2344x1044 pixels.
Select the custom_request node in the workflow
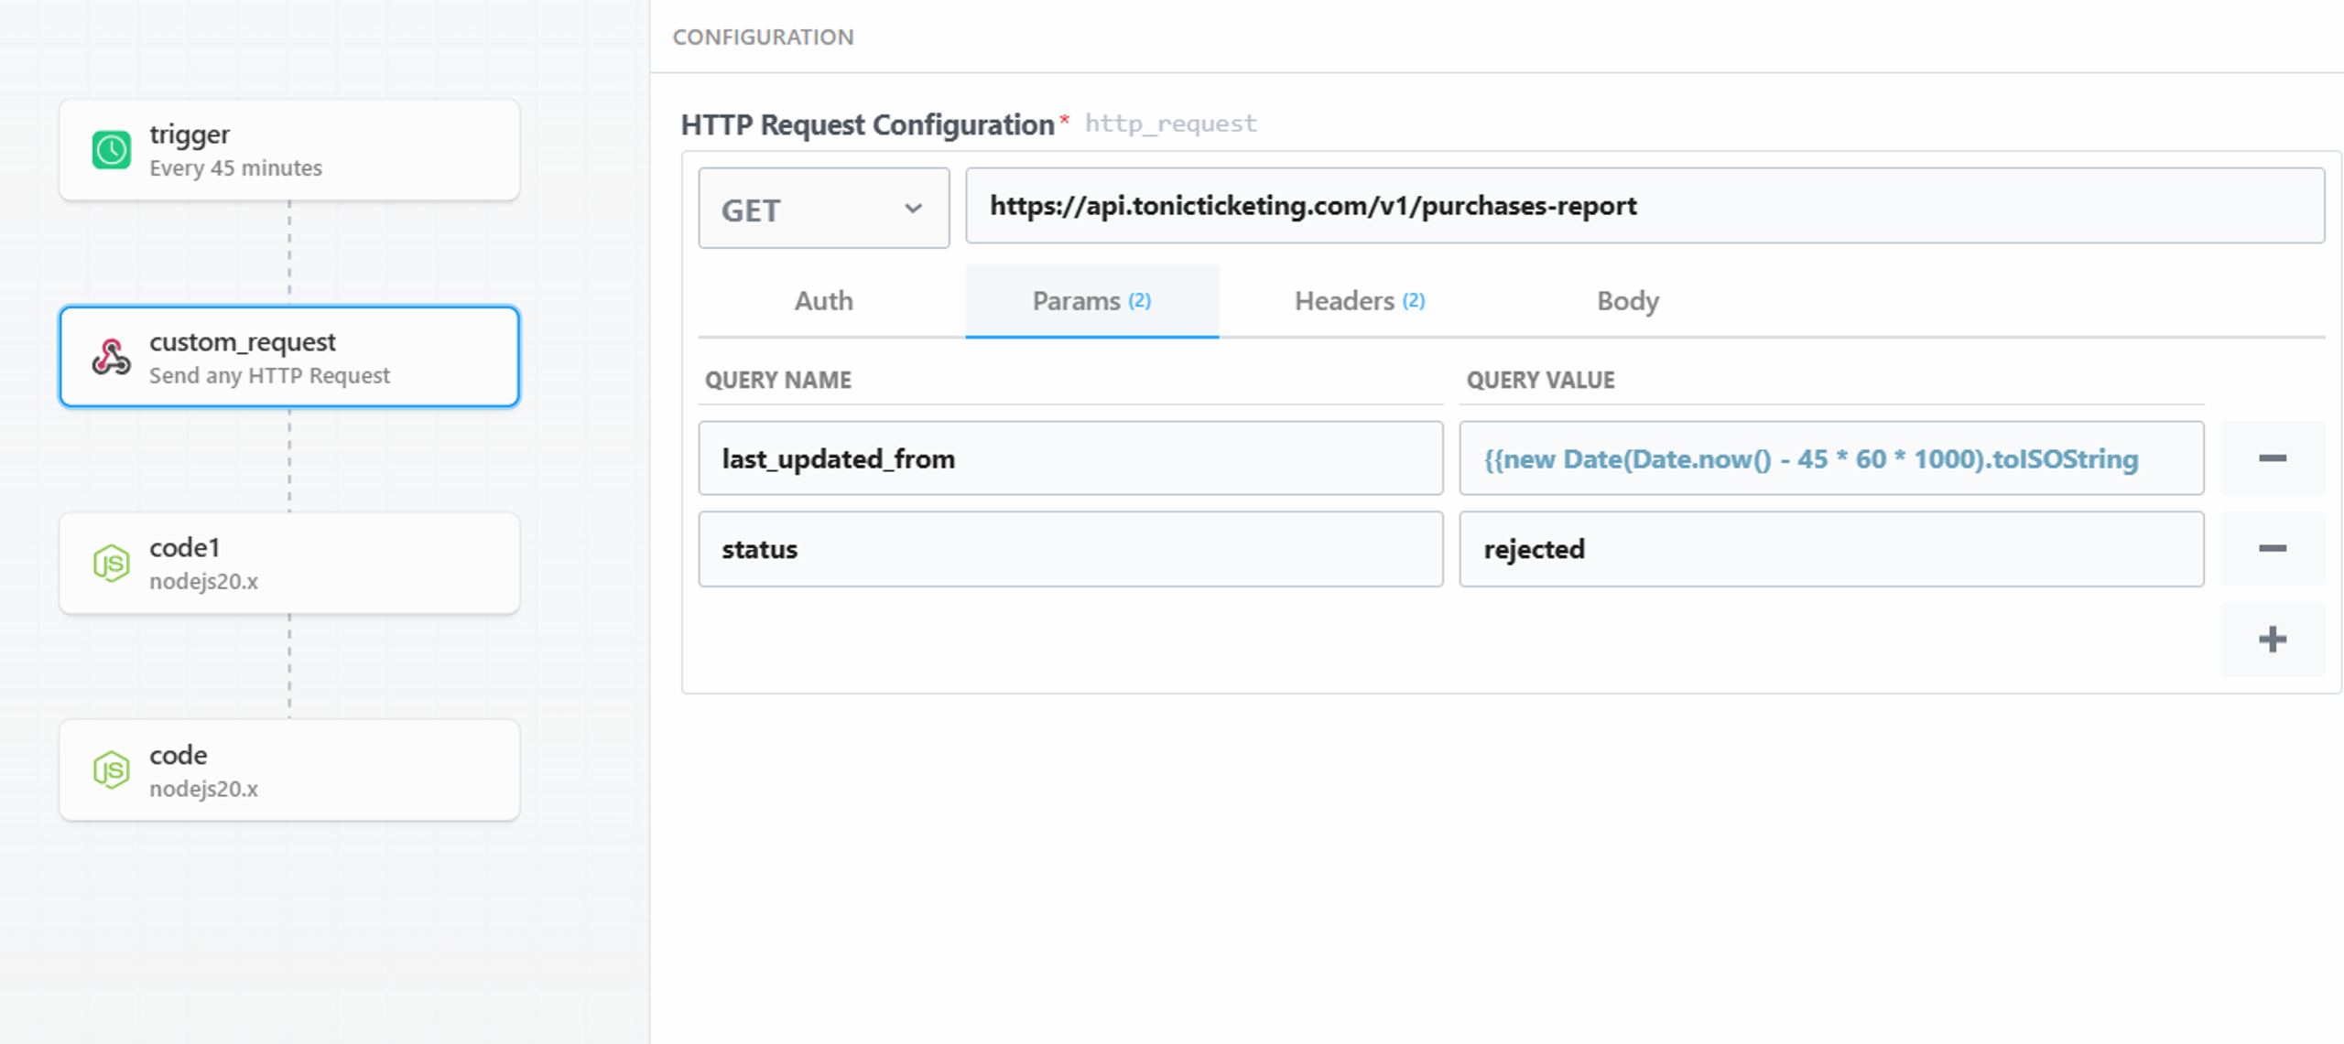point(288,357)
